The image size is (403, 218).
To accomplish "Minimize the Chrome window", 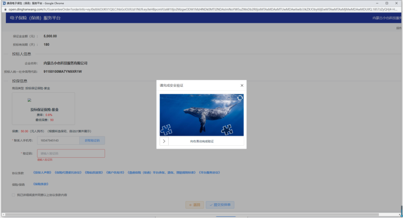I will point(377,3).
